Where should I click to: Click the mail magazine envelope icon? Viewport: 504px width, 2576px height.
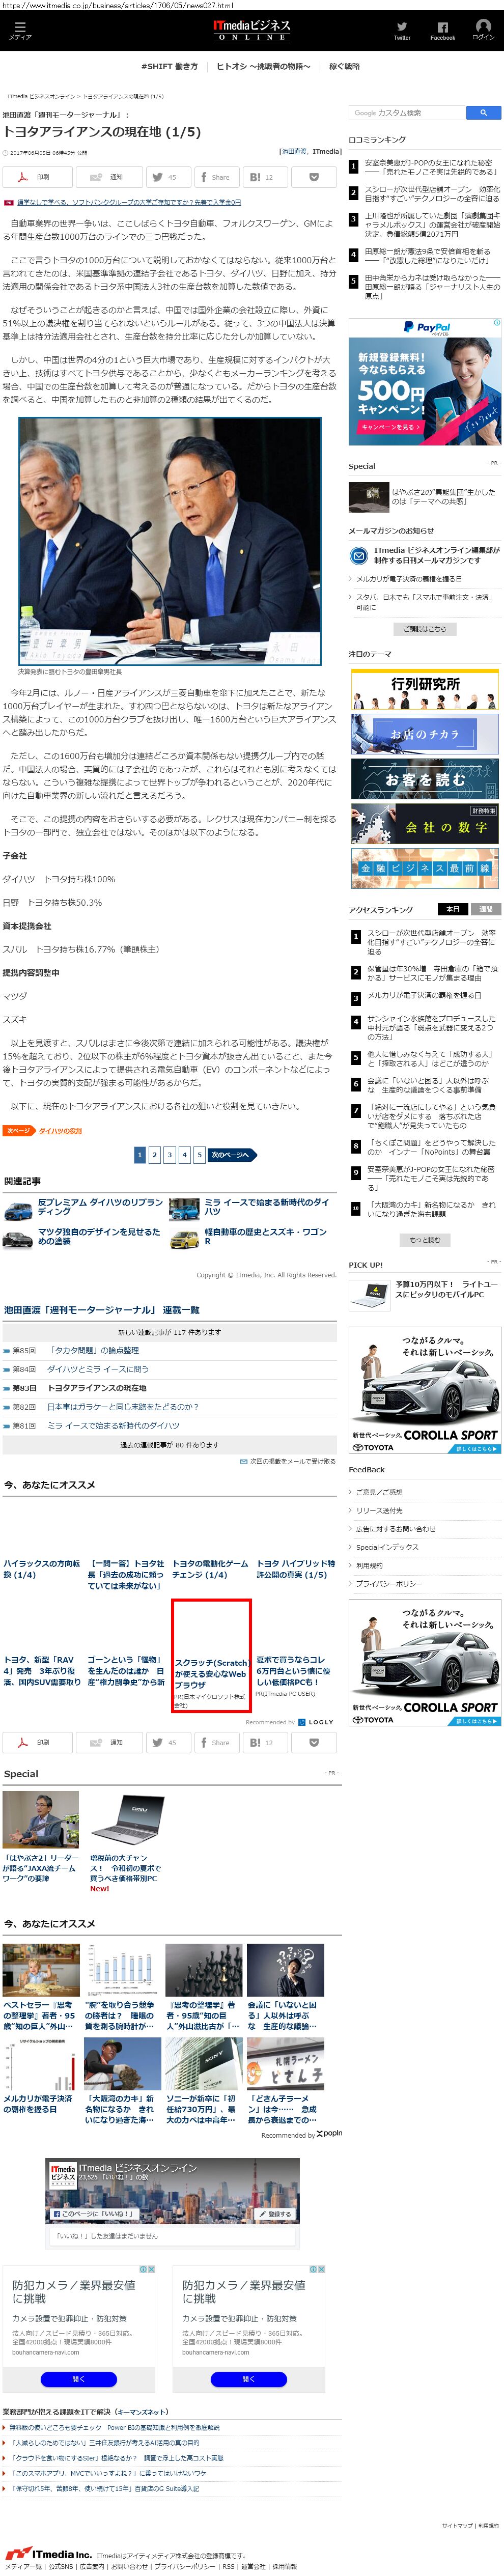point(358,555)
